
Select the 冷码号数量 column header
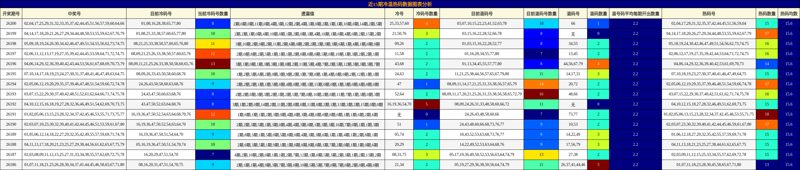click(x=426, y=14)
